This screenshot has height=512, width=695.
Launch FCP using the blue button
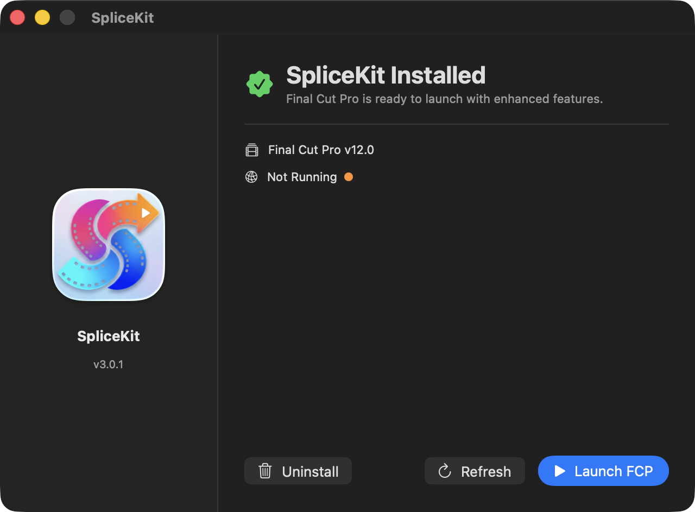pos(603,471)
